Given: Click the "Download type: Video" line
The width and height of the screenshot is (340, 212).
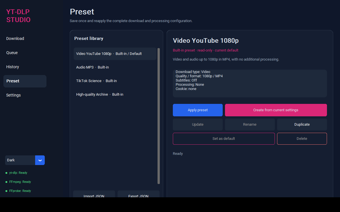Looking at the screenshot, I should tap(193, 72).
